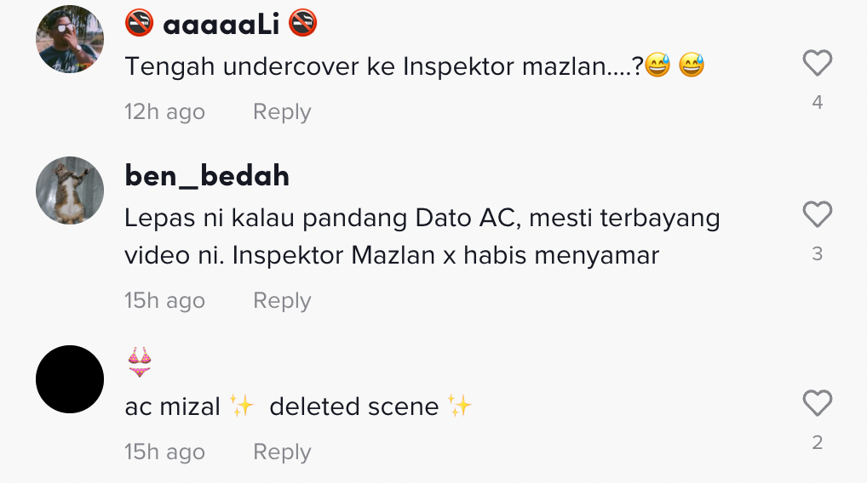The width and height of the screenshot is (867, 483).
Task: Reply to ben_bedah's comment
Action: (x=282, y=301)
